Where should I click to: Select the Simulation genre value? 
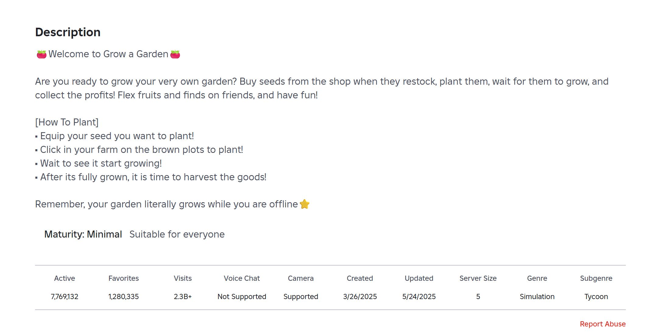(537, 297)
